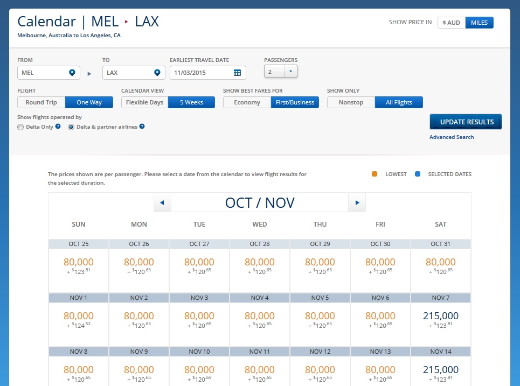Select Delta & partner airlines radio button

click(x=71, y=127)
